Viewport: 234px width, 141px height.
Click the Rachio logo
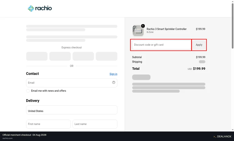point(40,8)
